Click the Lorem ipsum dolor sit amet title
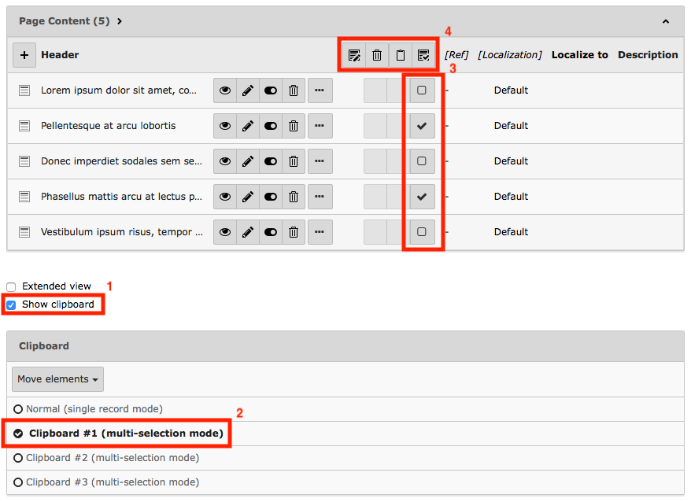The width and height of the screenshot is (691, 502). (x=119, y=90)
